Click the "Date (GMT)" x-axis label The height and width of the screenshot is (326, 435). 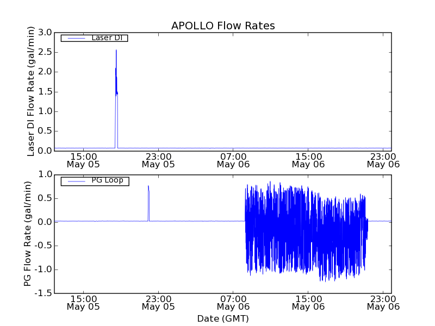[x=223, y=319]
